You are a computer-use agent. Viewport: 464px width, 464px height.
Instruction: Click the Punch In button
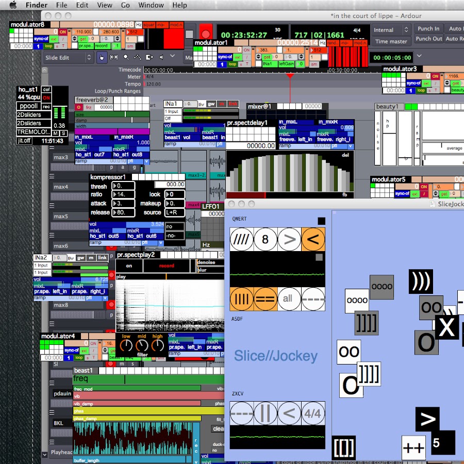[428, 29]
